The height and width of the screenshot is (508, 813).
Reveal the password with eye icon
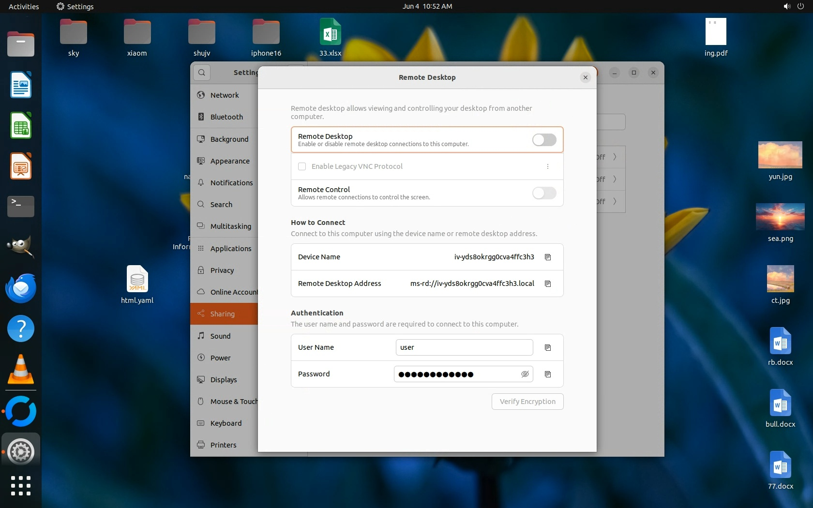[525, 374]
